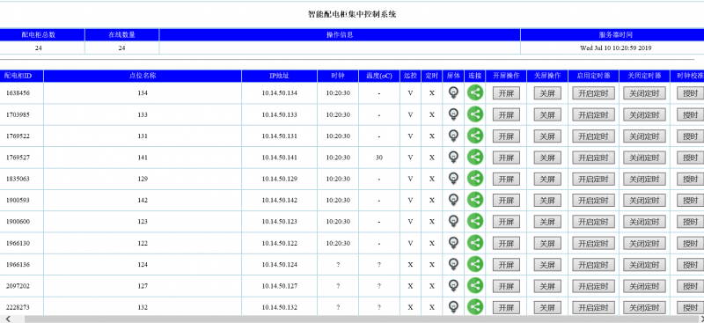
Task: Click server time Wed Jul 10 10:20:59 2019
Action: click(615, 48)
